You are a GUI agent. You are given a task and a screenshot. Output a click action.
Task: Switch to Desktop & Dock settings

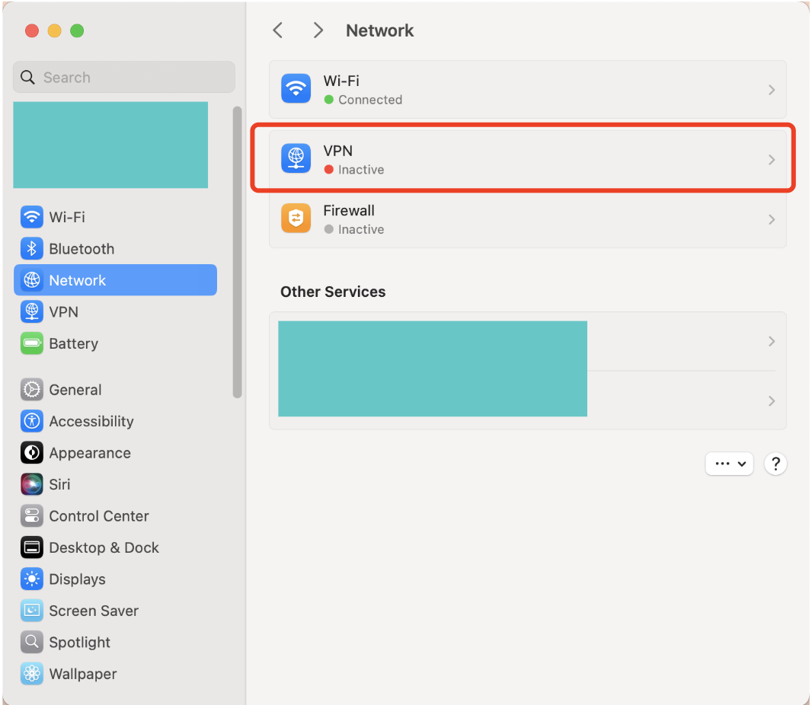[x=31, y=547]
